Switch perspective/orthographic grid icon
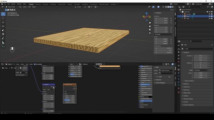The height and width of the screenshot is (120, 214). tap(150, 33)
